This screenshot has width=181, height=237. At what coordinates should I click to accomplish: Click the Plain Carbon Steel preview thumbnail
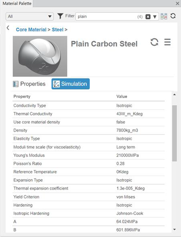coord(40,56)
